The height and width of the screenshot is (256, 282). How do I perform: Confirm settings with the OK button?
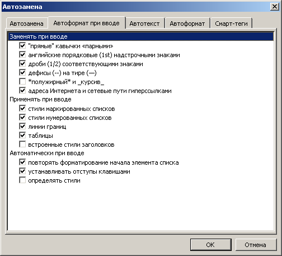[x=211, y=245]
